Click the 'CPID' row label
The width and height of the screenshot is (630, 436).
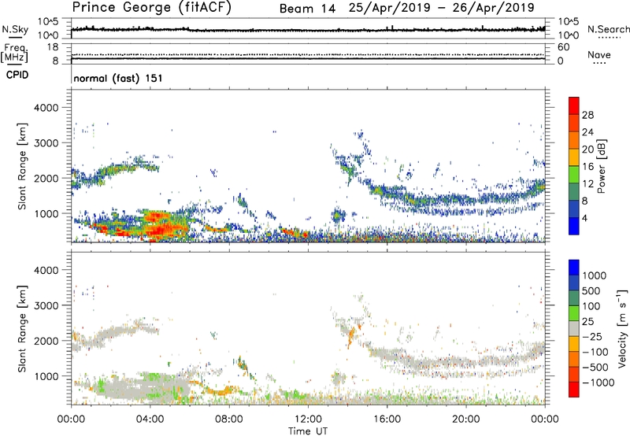[17, 75]
